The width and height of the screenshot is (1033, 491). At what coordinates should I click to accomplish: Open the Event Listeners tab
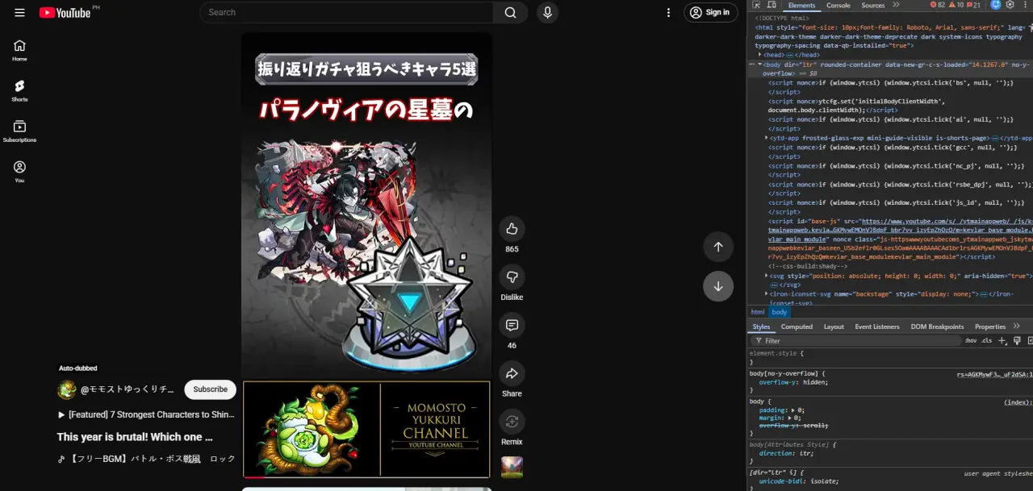(877, 327)
